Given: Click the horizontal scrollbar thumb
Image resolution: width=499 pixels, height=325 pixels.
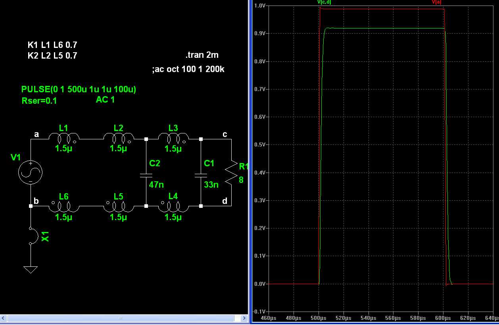Looking at the screenshot, I should point(121,318).
